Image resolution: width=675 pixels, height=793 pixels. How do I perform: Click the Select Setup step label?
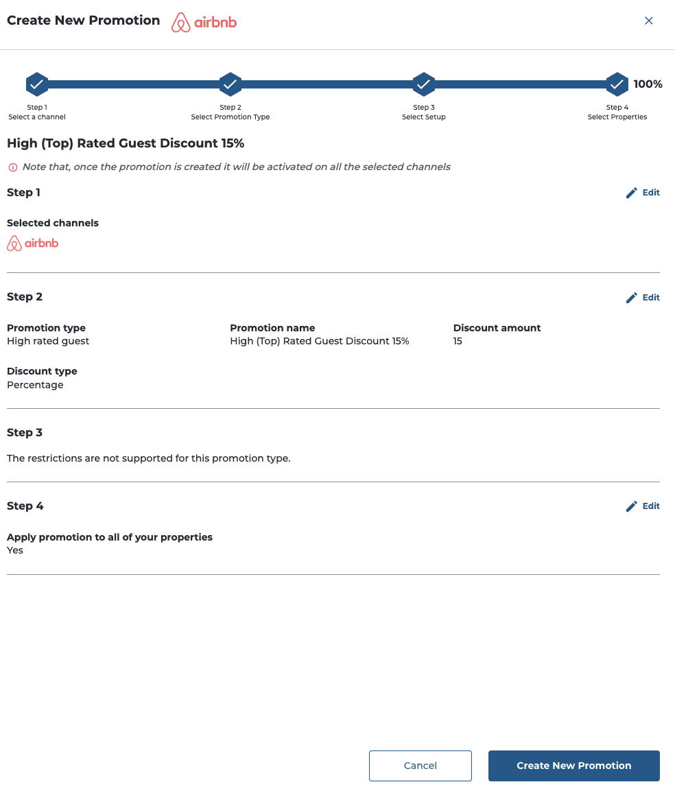pyautogui.click(x=424, y=117)
